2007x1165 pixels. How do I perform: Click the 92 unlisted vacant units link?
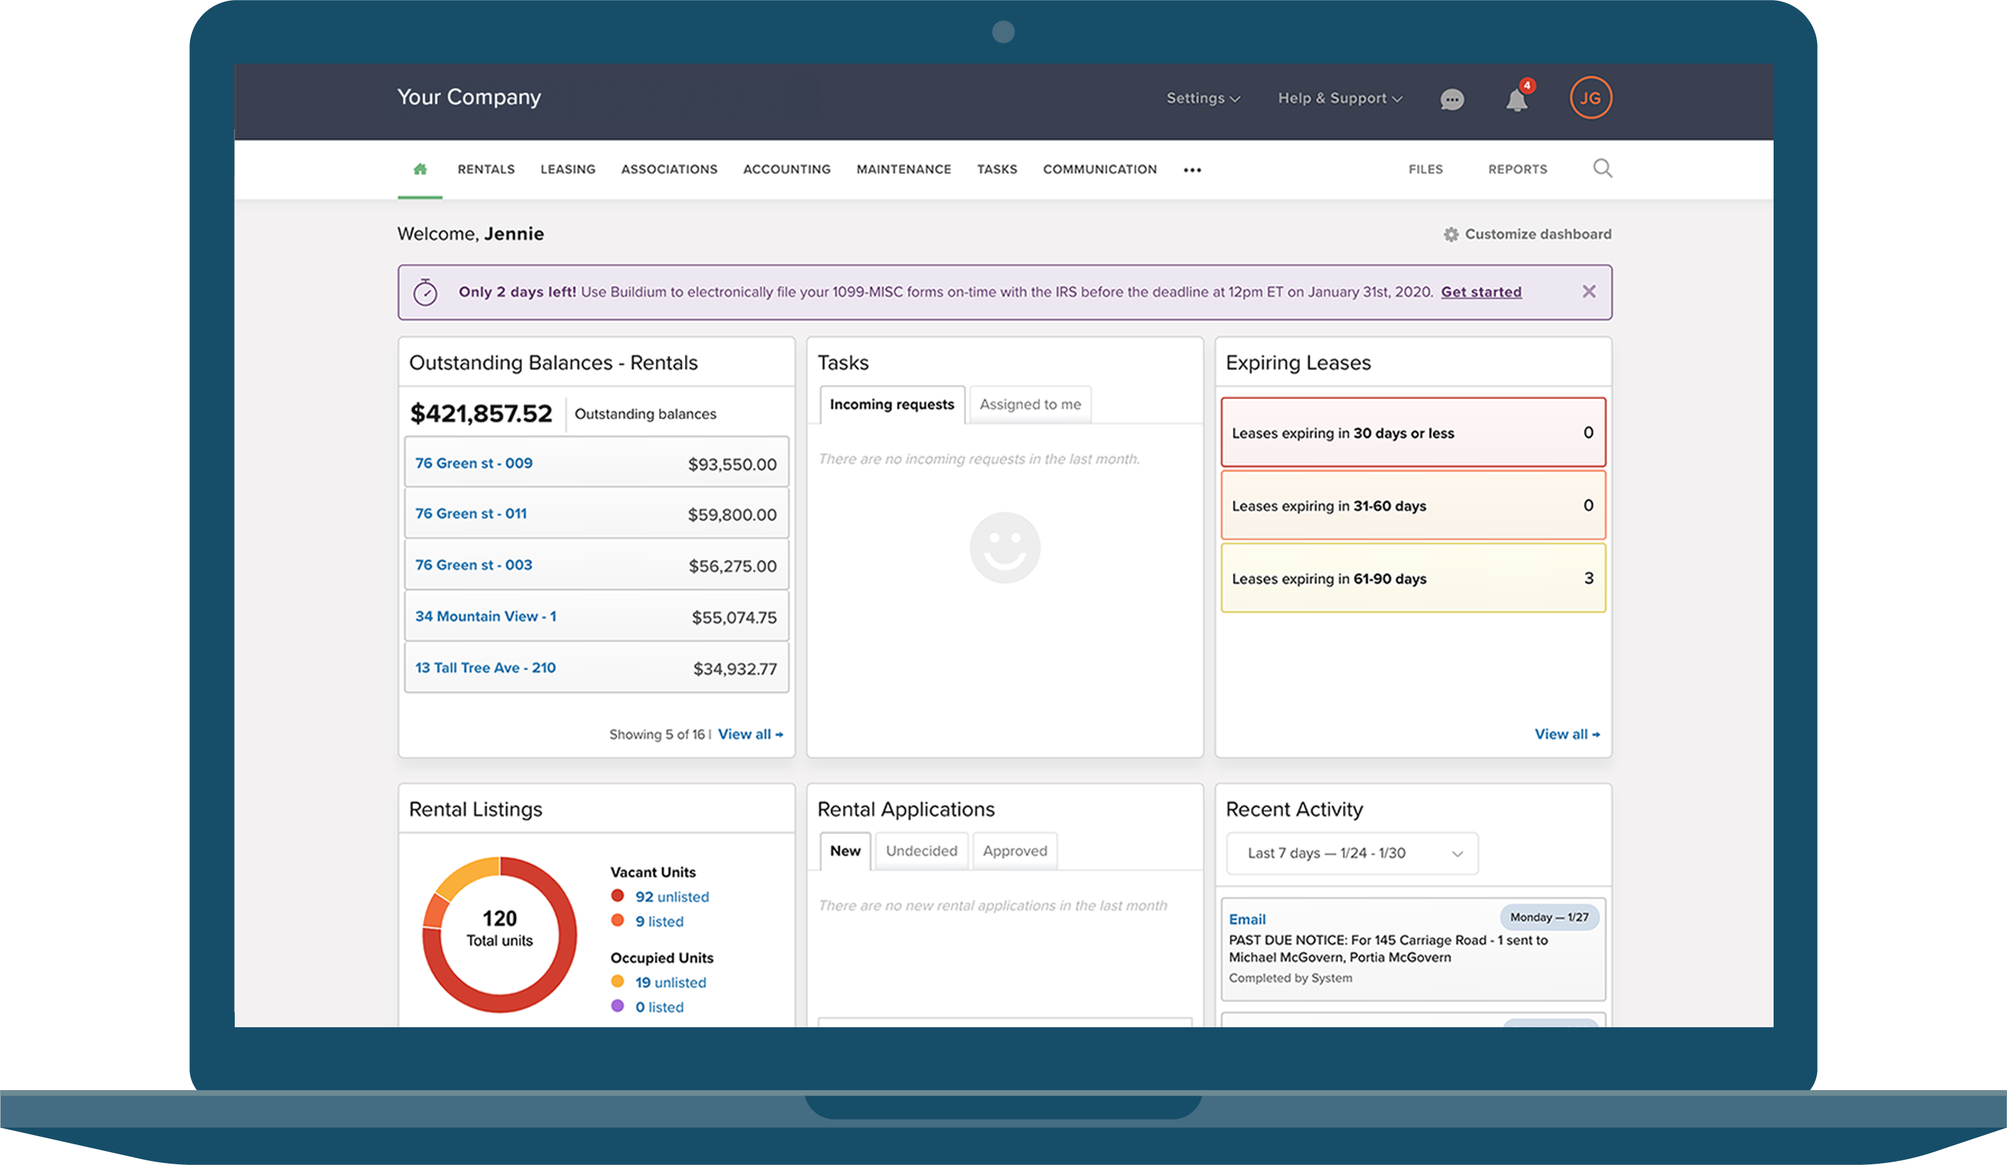[671, 896]
